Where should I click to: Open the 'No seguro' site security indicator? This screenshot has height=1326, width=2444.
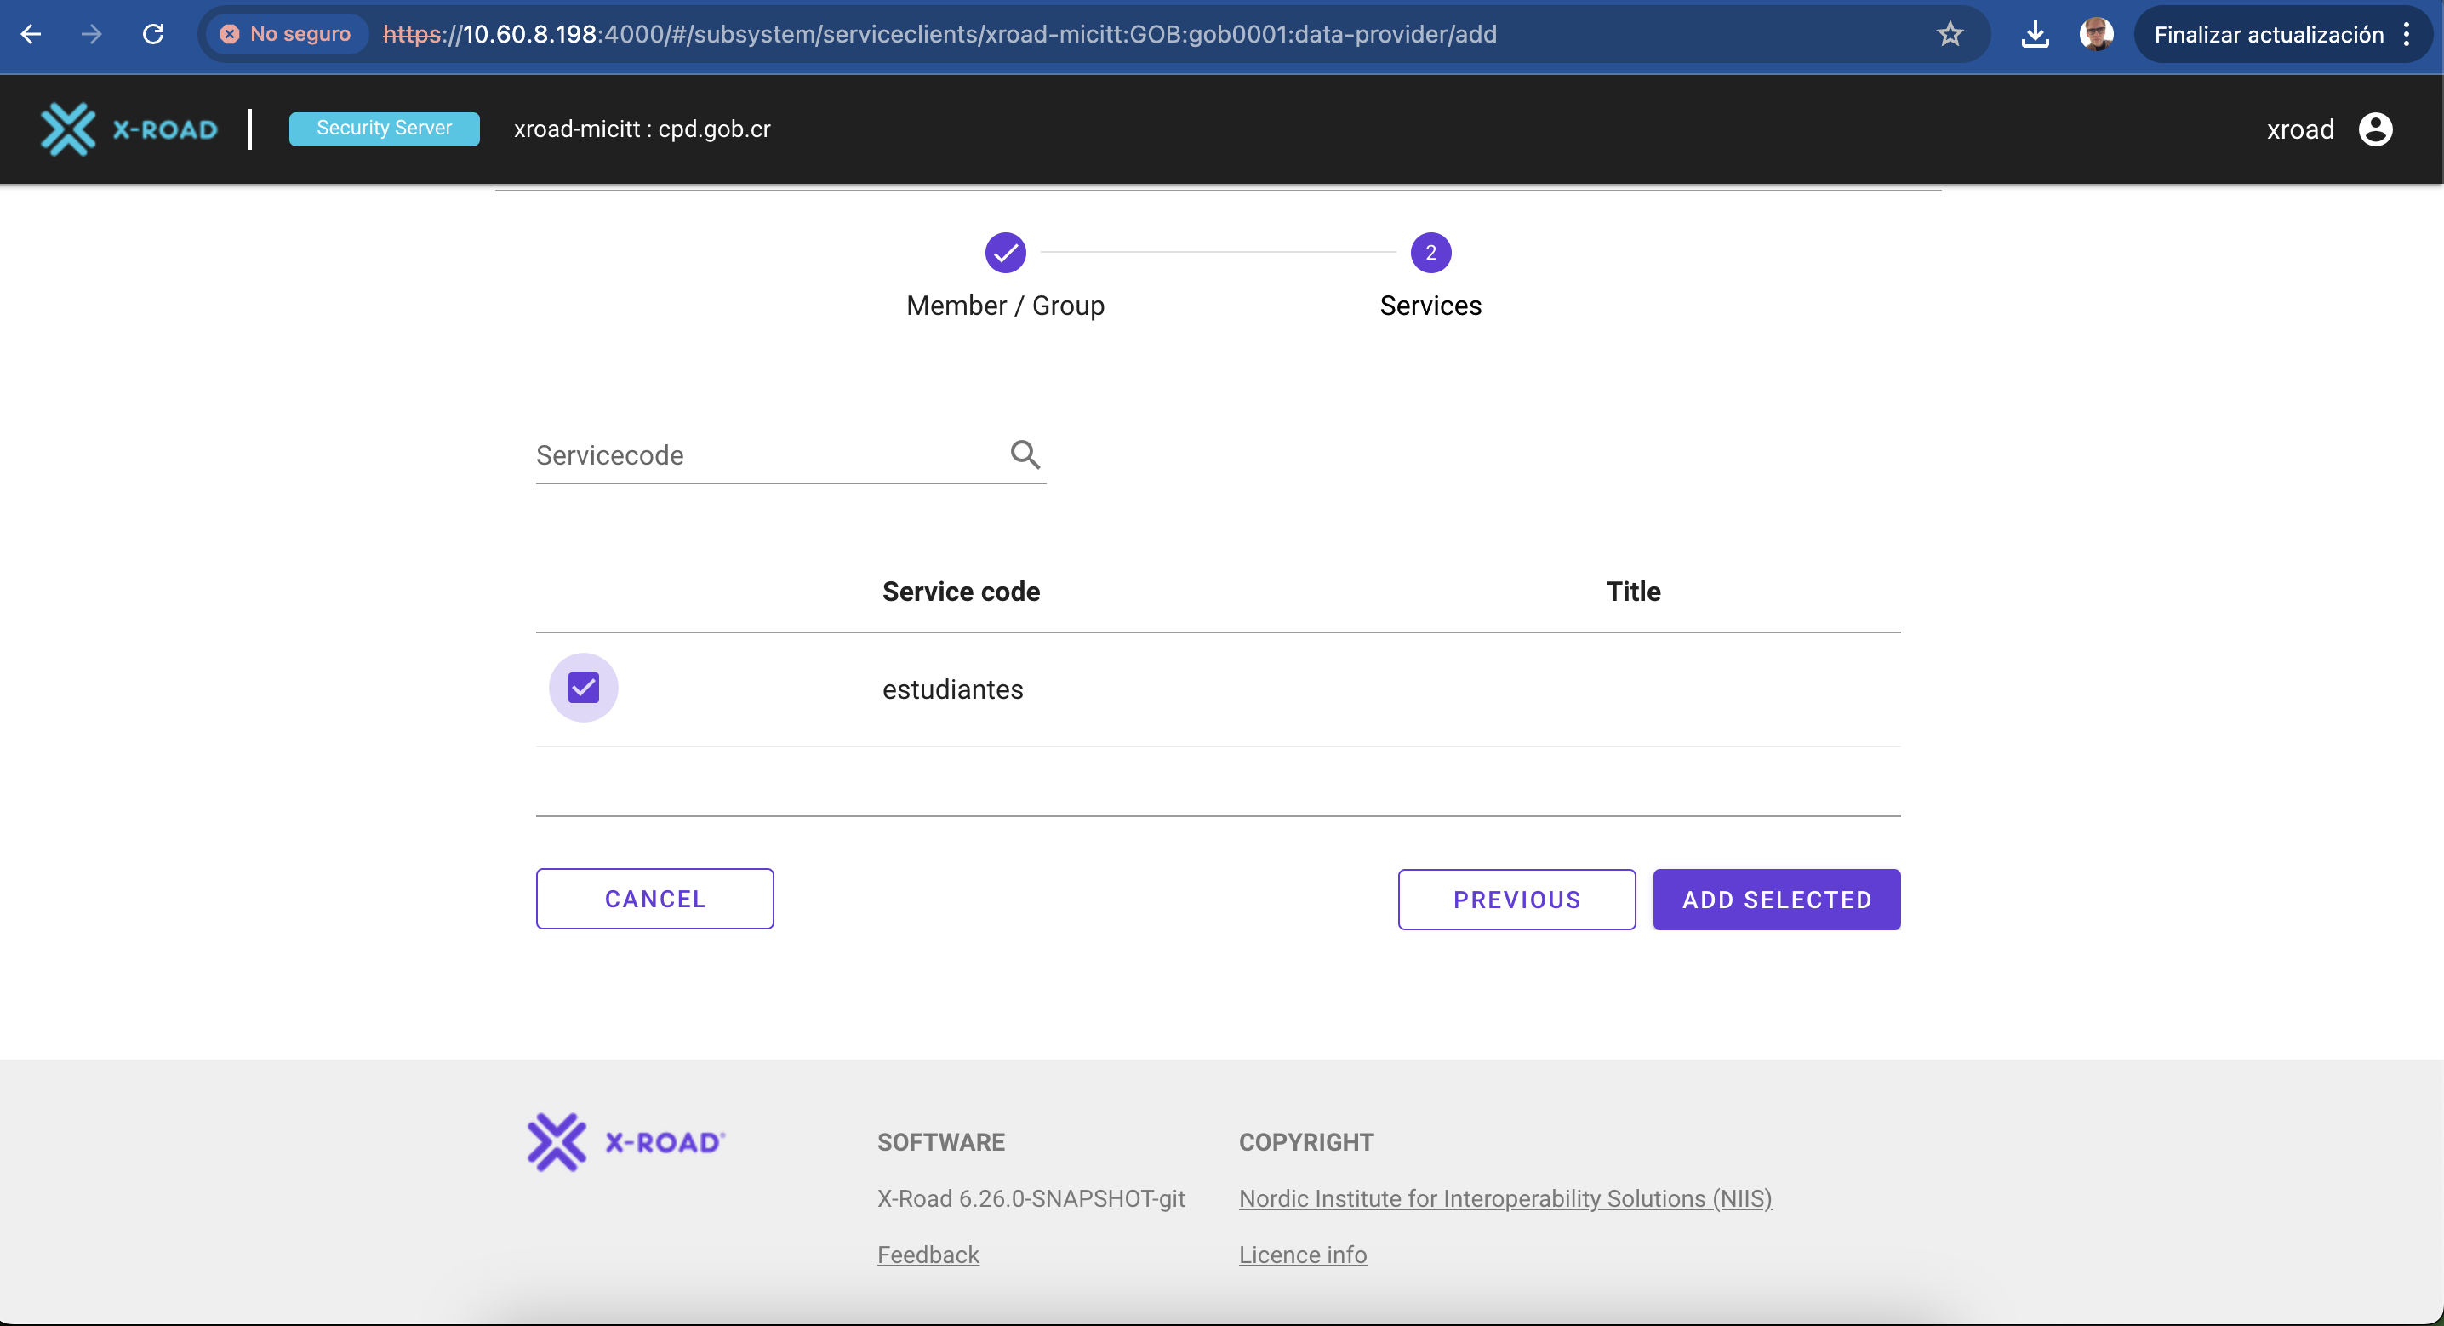pos(286,34)
